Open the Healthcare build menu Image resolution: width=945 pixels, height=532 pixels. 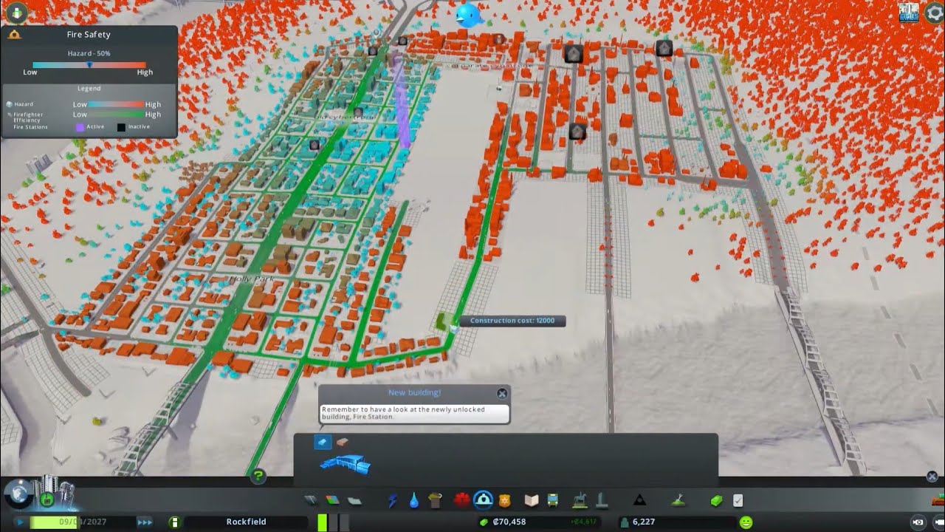[463, 500]
